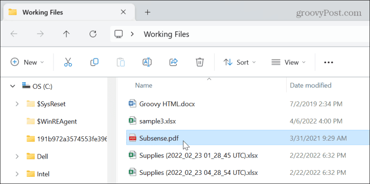
Task: Click the OS (C:) tree label
Action: (x=42, y=86)
